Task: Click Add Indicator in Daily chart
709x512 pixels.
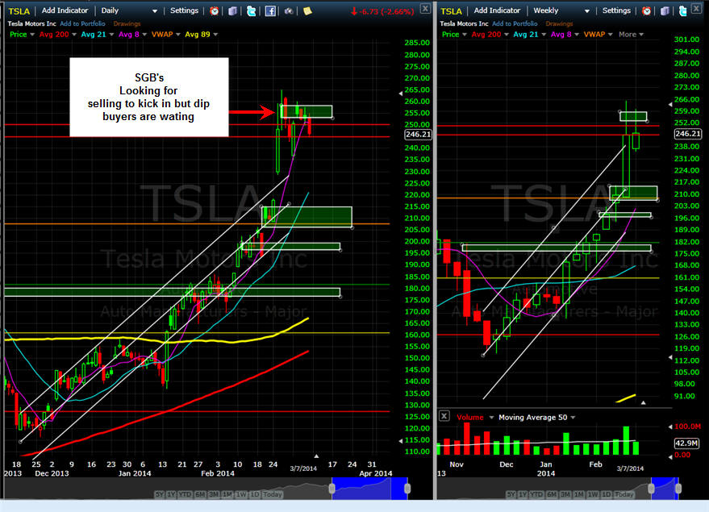Action: click(65, 10)
